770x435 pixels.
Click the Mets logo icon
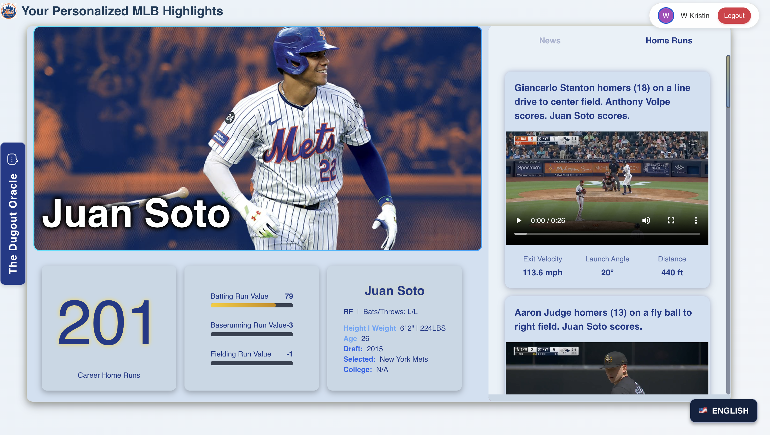pyautogui.click(x=9, y=11)
